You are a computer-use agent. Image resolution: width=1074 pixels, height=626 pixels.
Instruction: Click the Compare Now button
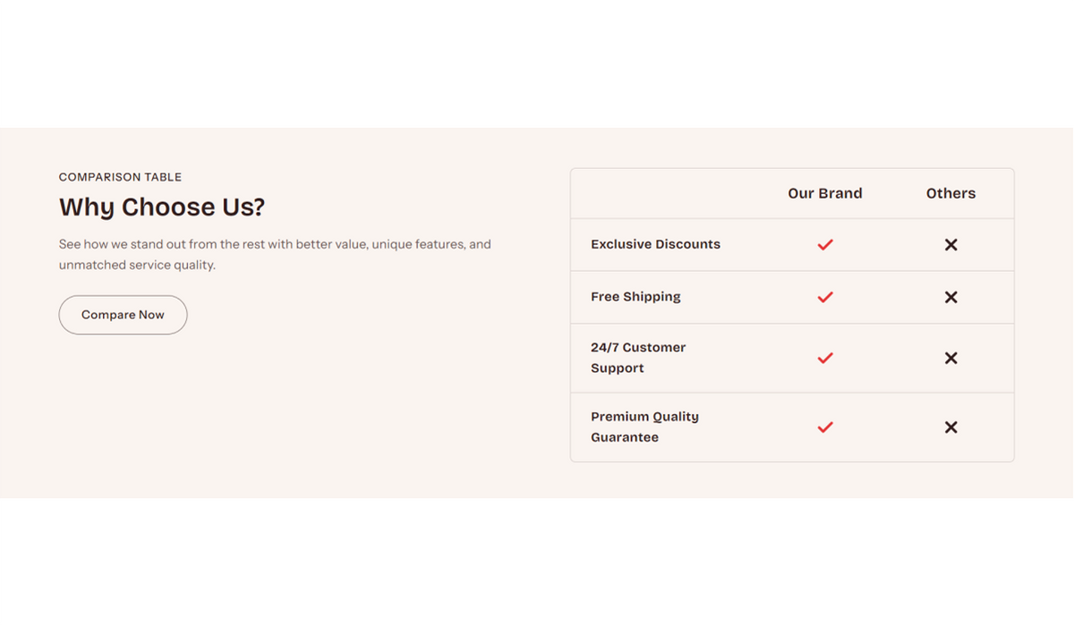coord(123,315)
